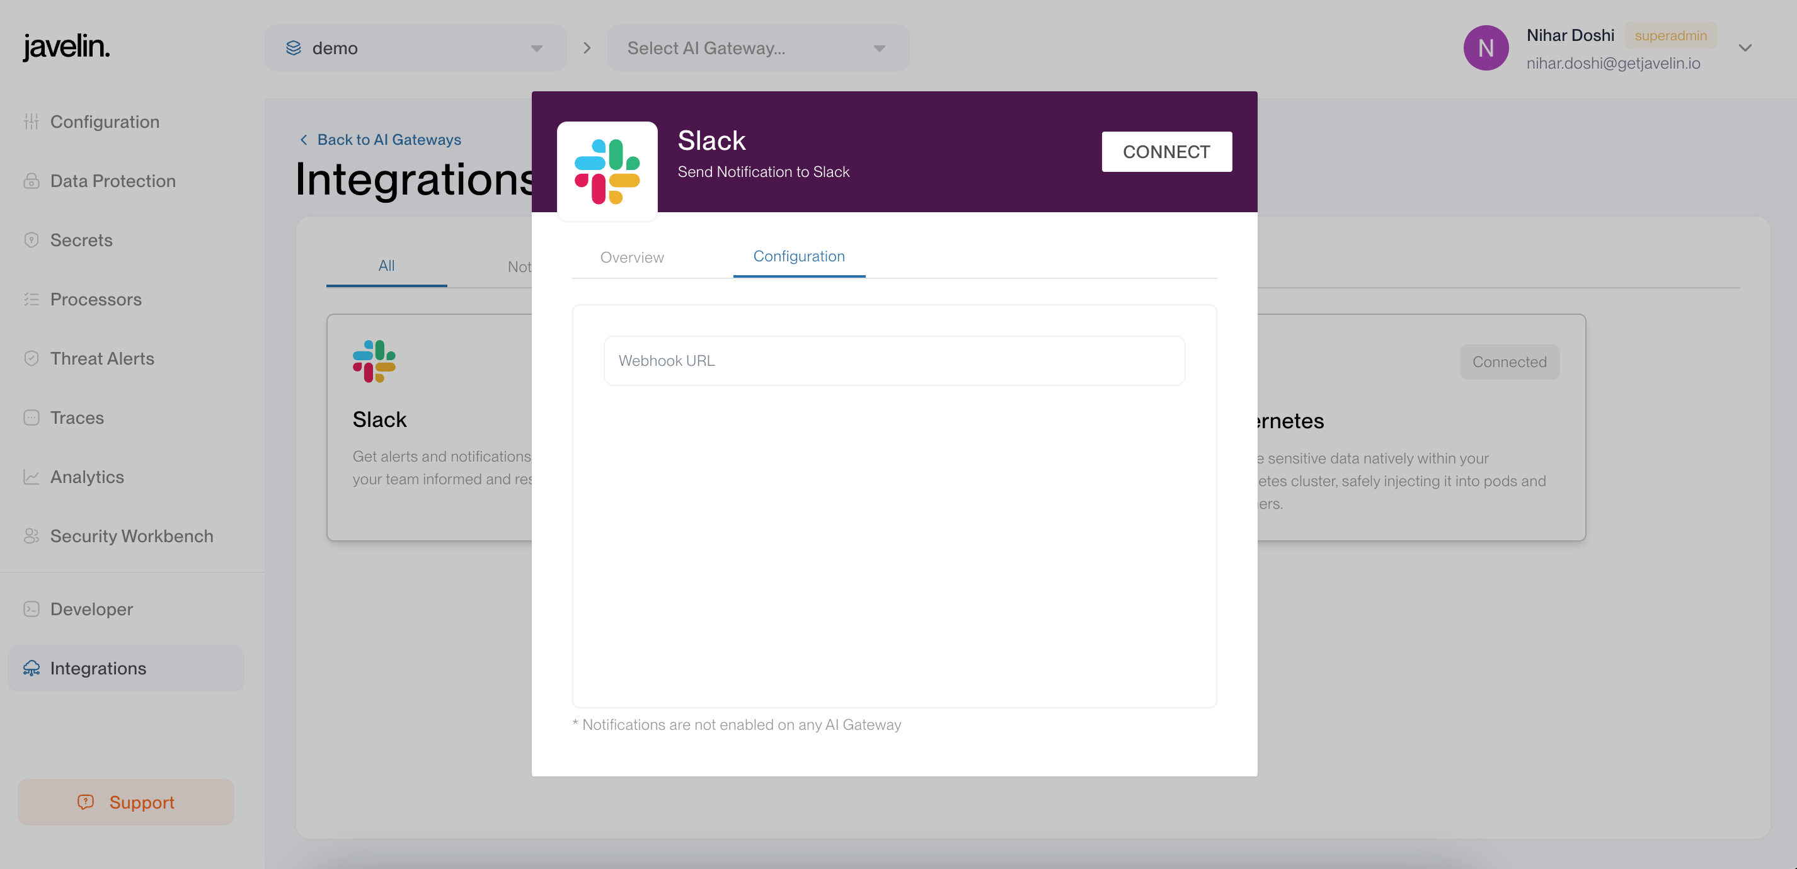Screen dimensions: 1797x869
Task: Switch to the Overview tab
Action: (x=631, y=258)
